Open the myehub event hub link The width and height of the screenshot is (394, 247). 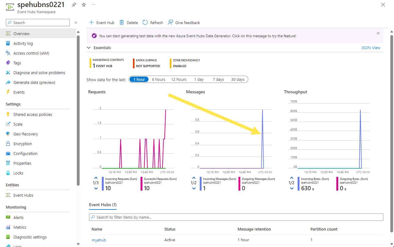99,240
